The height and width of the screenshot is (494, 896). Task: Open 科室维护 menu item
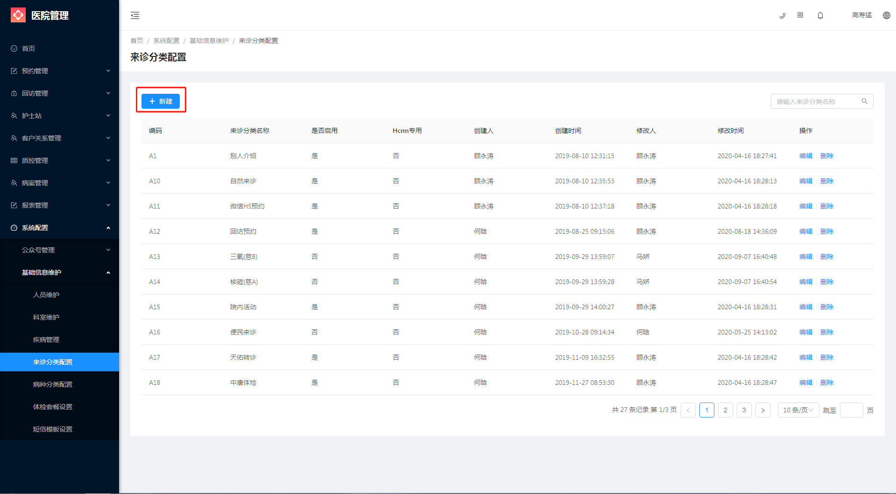(60, 317)
